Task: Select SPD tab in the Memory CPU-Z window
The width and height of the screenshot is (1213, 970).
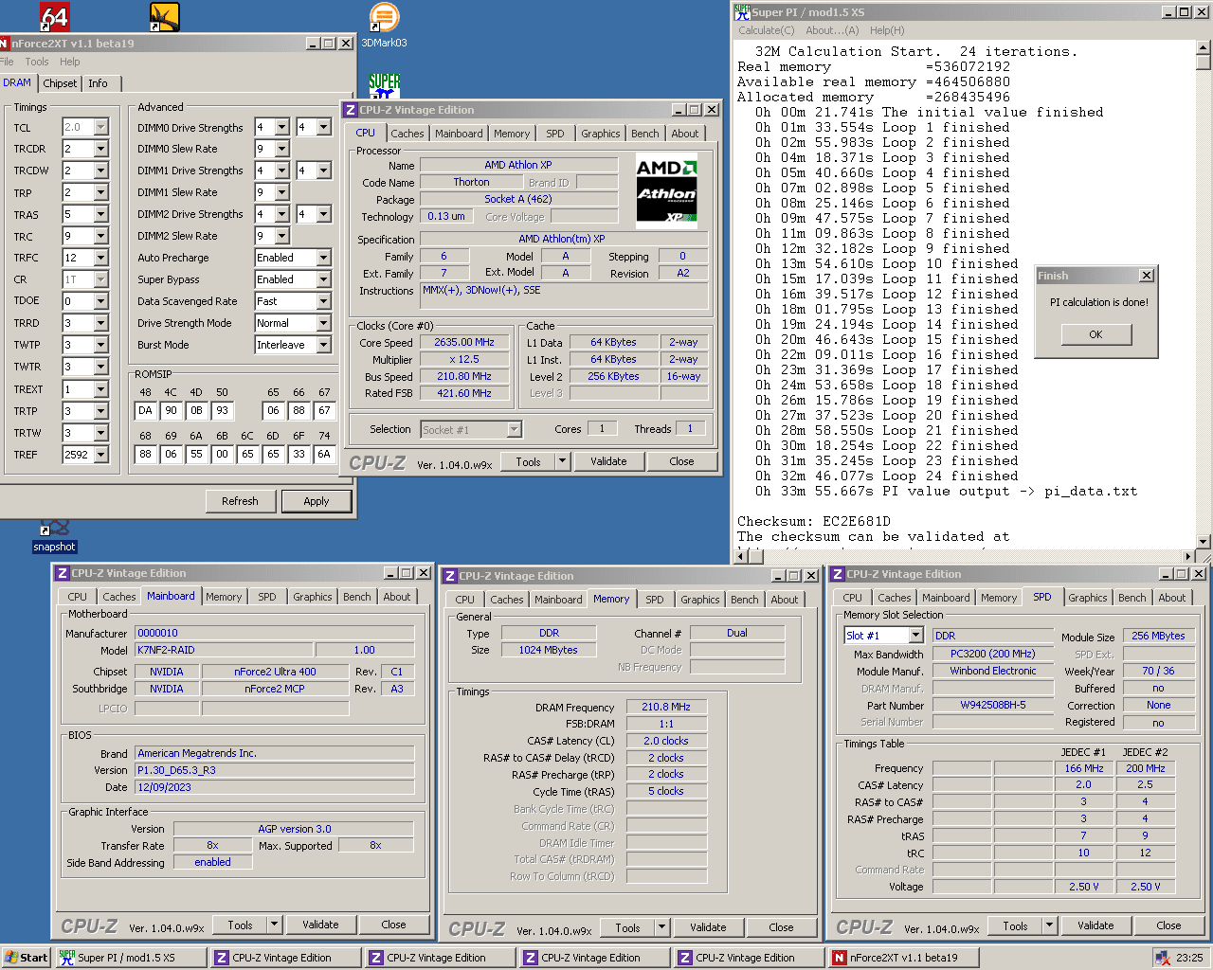Action: pyautogui.click(x=655, y=600)
